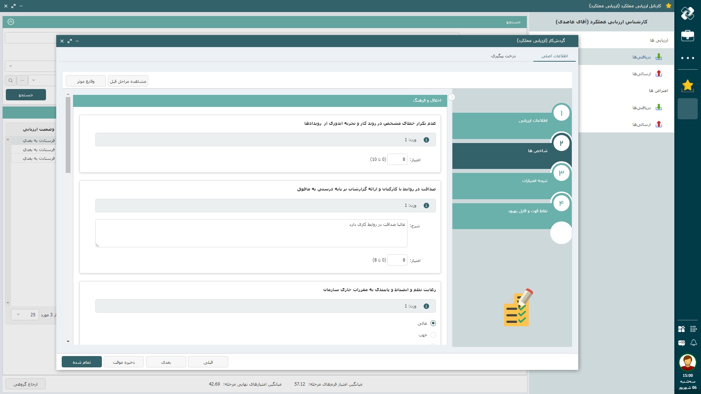This screenshot has height=394, width=701.
Task: Select the عالی radio option
Action: (433, 323)
